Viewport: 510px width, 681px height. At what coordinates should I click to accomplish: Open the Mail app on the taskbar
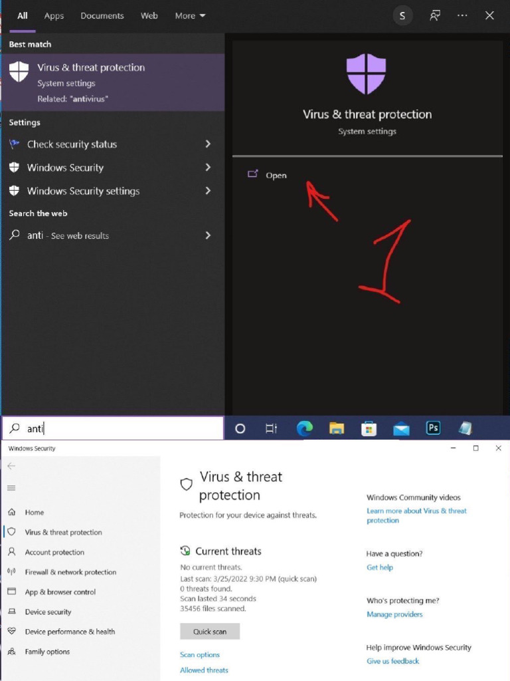[401, 429]
